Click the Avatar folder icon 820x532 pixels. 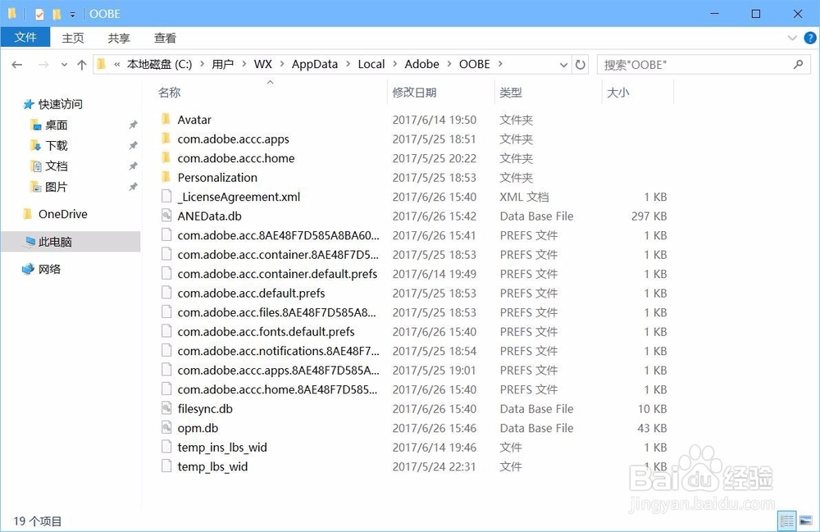(166, 119)
